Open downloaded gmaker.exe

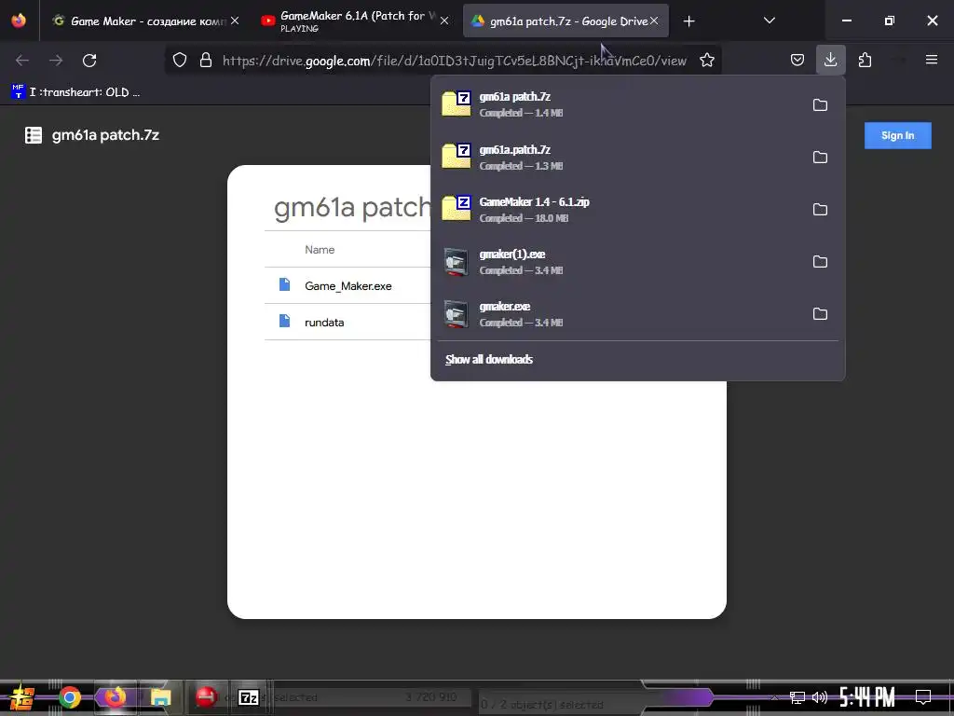[618, 314]
